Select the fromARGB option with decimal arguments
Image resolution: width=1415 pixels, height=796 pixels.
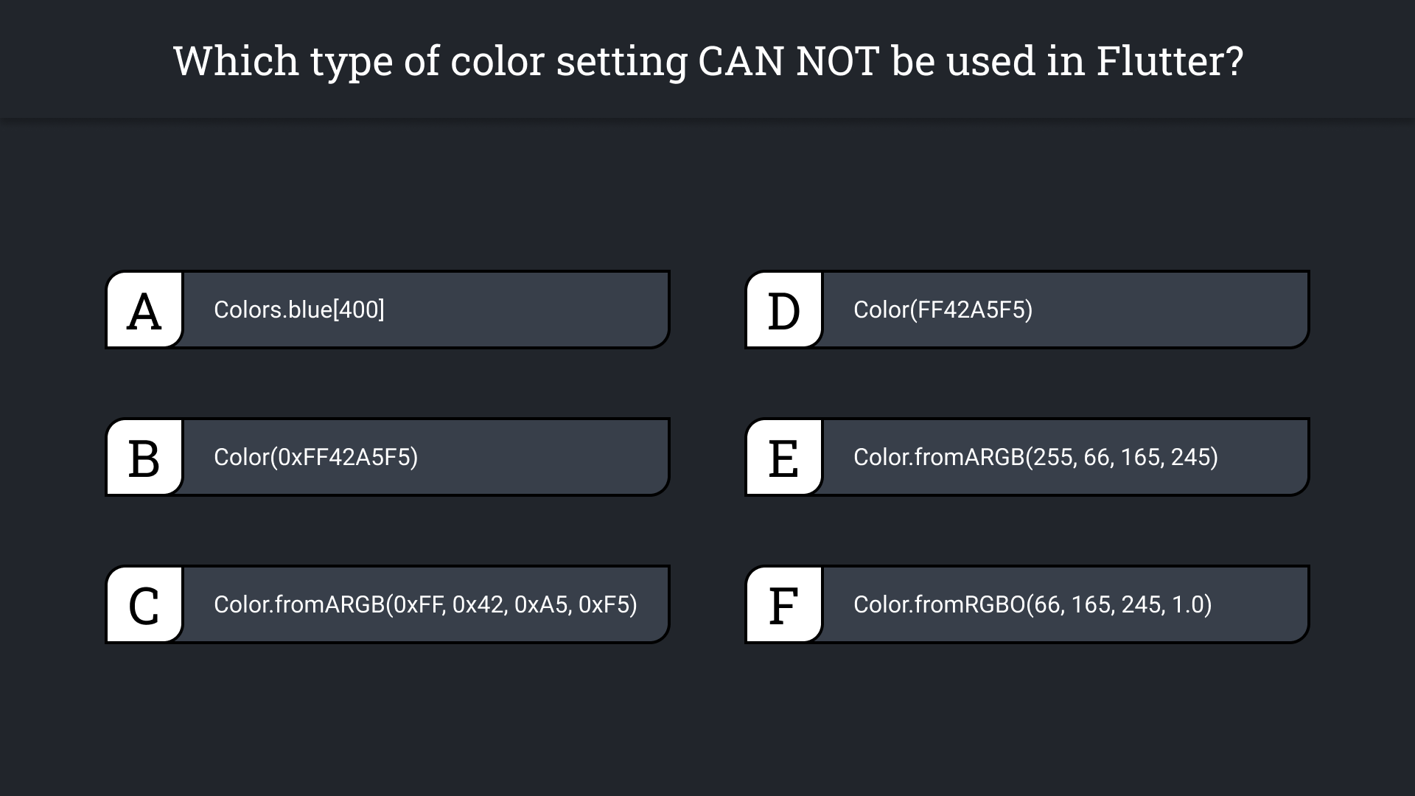pyautogui.click(x=1035, y=457)
